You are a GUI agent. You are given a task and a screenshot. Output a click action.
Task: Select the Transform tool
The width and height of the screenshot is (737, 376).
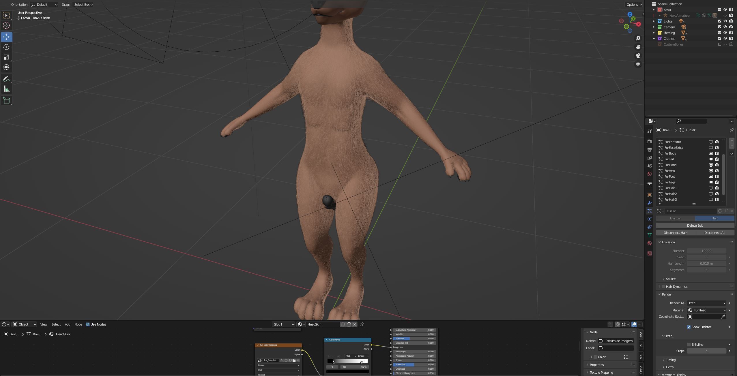[x=6, y=67]
